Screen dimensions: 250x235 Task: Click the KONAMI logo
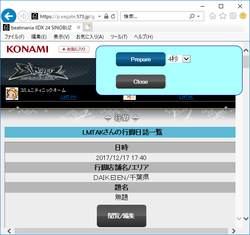[27, 49]
